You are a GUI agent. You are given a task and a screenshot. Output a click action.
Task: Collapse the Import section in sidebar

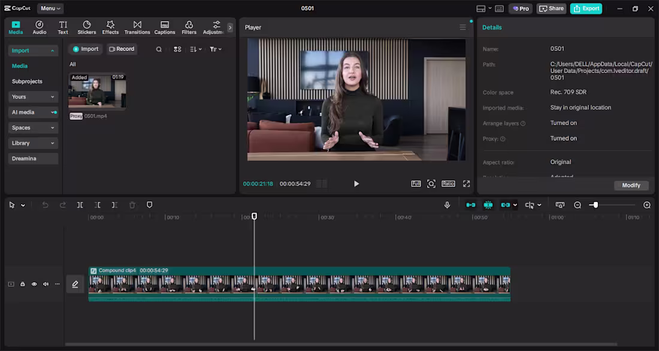[x=33, y=50]
